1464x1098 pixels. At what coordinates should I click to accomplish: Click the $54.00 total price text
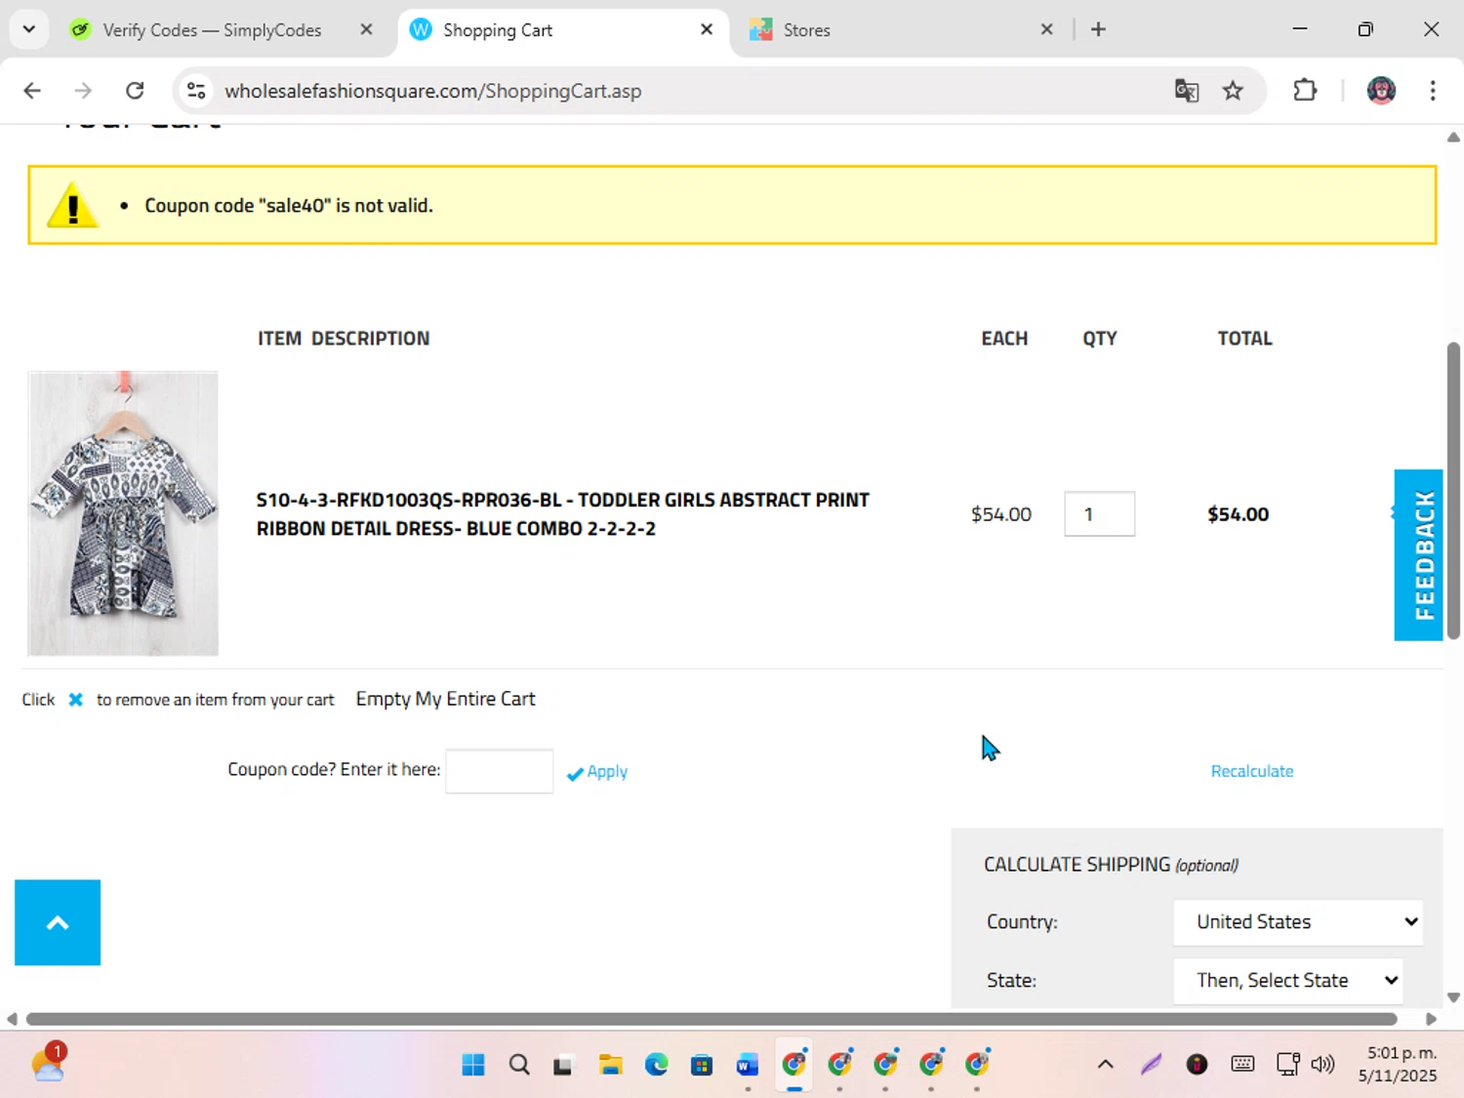pyautogui.click(x=1238, y=514)
